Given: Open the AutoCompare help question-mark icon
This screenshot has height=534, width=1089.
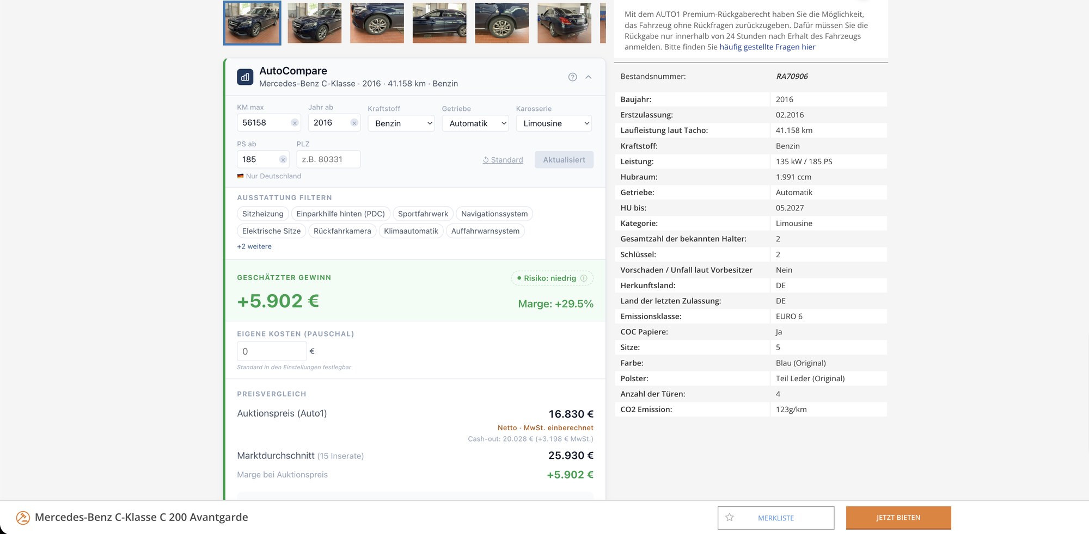Looking at the screenshot, I should click(x=572, y=77).
